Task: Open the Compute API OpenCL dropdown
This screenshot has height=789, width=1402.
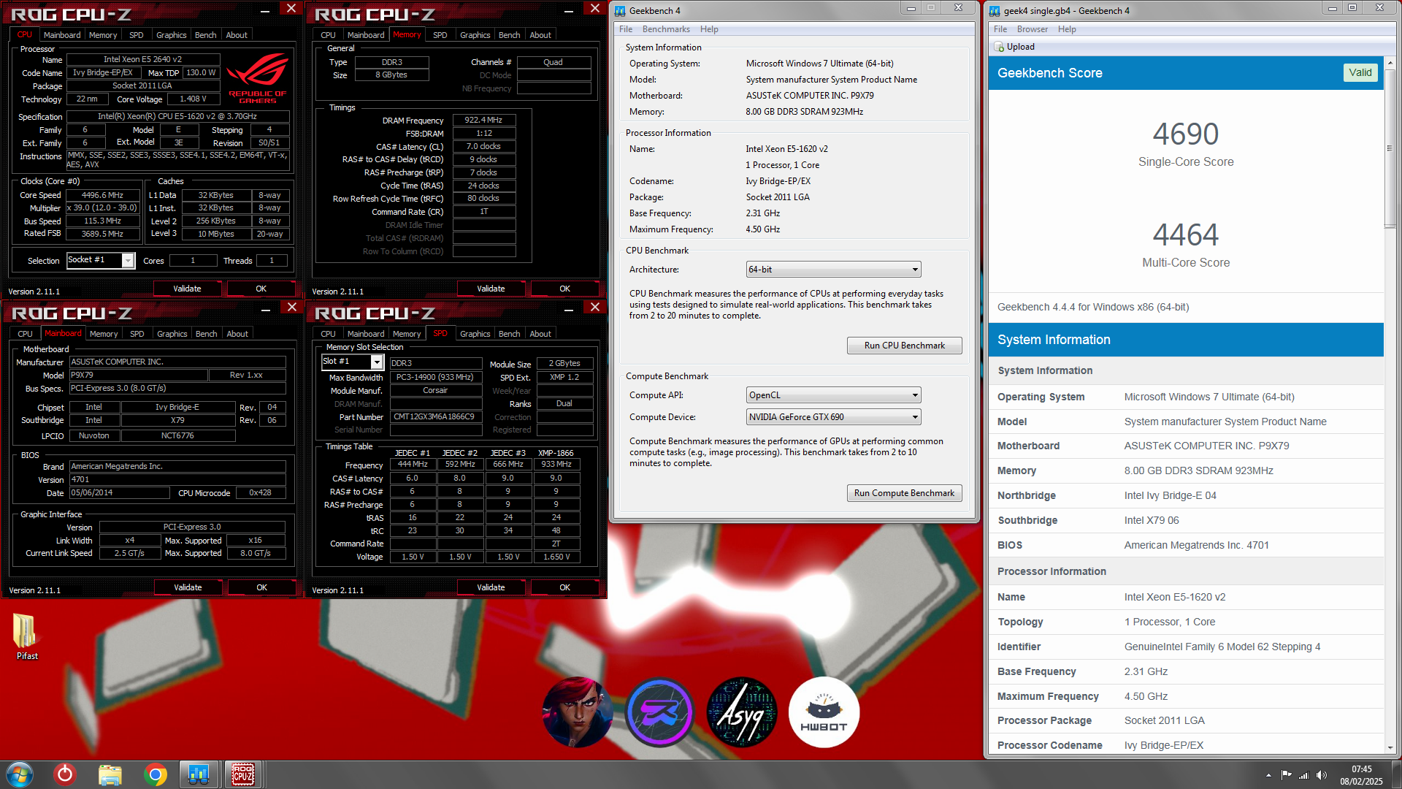Action: (x=833, y=395)
